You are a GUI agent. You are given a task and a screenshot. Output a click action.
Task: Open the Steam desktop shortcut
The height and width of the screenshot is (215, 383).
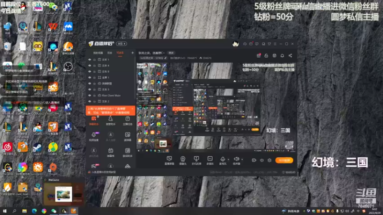pos(38,149)
